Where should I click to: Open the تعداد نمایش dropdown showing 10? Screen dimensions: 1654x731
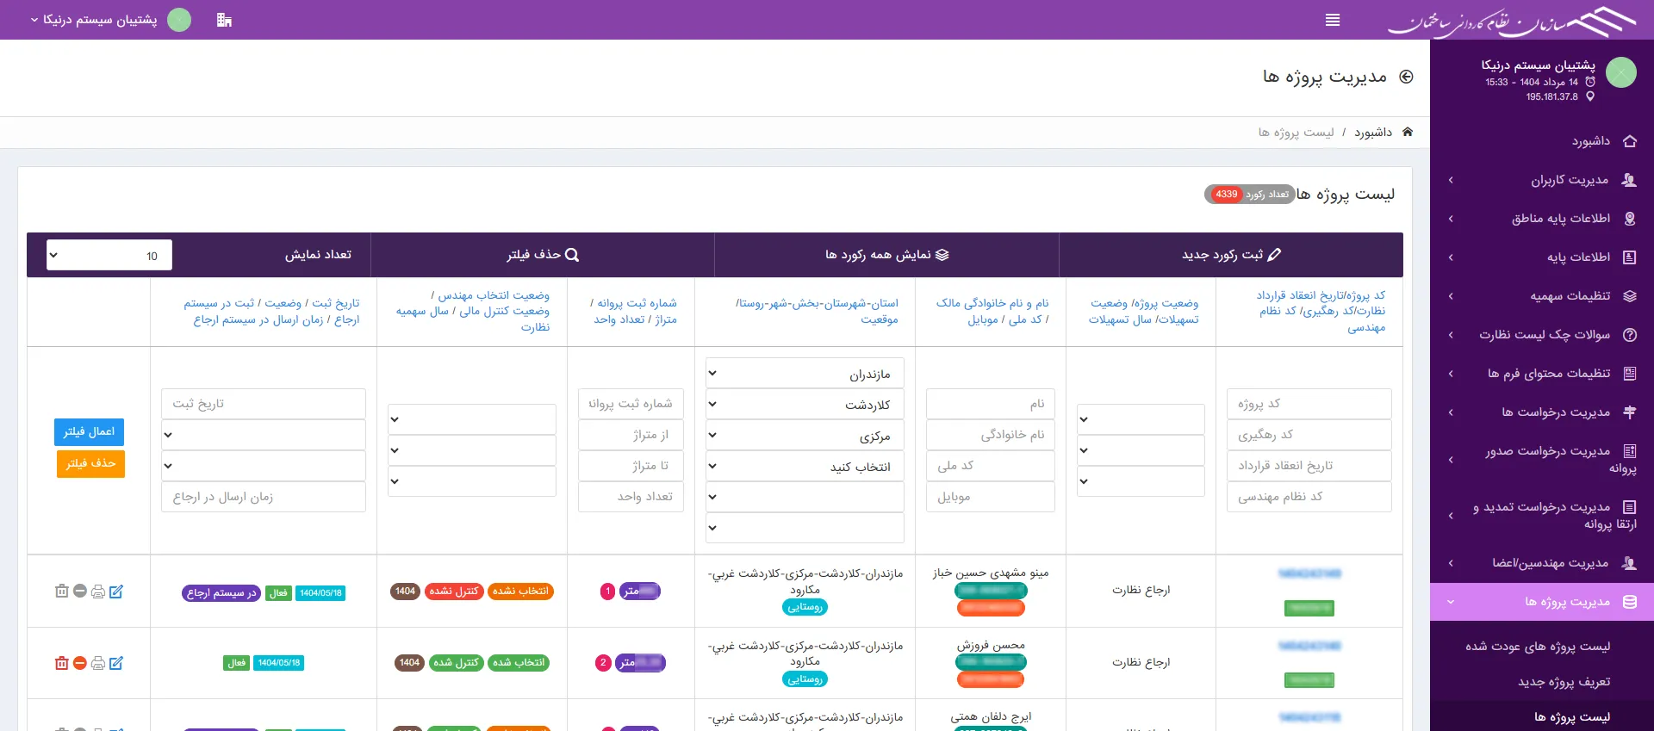[x=109, y=255]
